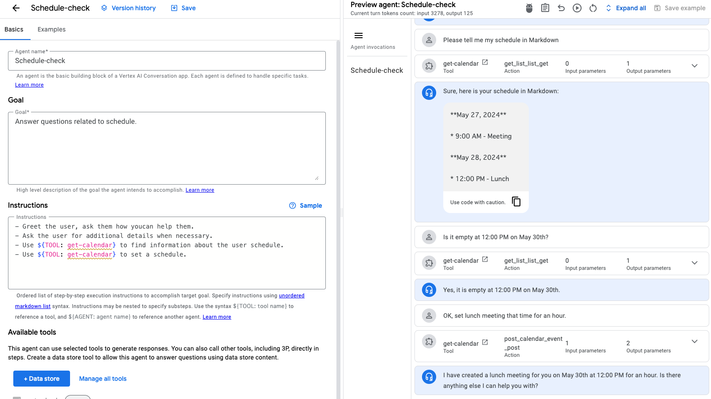Viewport: 711px width, 399px height.
Task: Select Schedule-check in agent invocations list
Action: coord(377,70)
